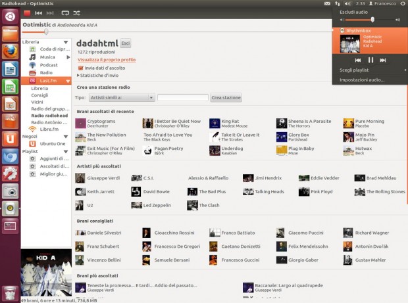Open Libre.fm in the sidebar

pos(43,129)
